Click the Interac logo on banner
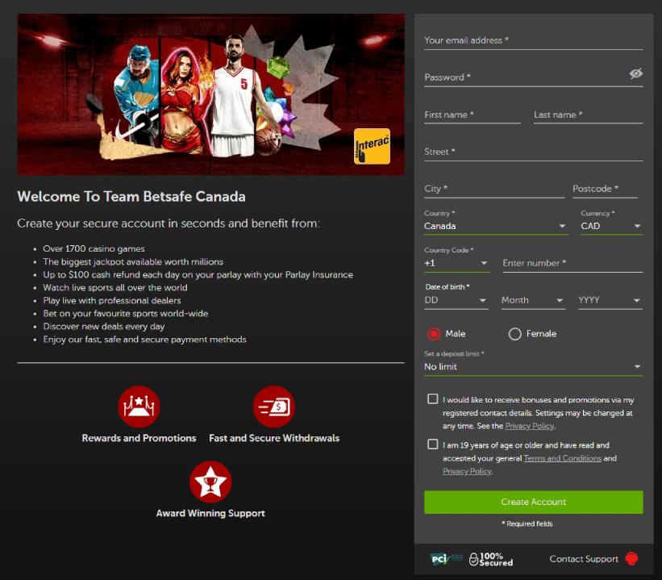Screen dimensions: 662x580 [x=372, y=146]
